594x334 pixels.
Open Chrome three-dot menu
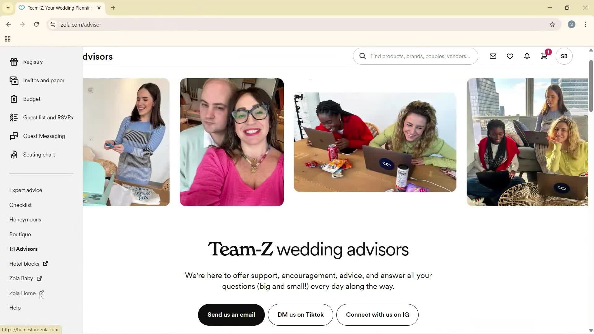tap(585, 25)
